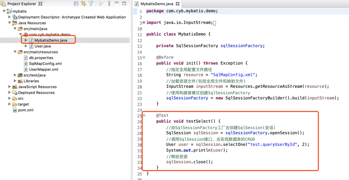Screen dimensions: 349x180
Task: Click line number 22 in the gutter
Action: pos(140,98)
